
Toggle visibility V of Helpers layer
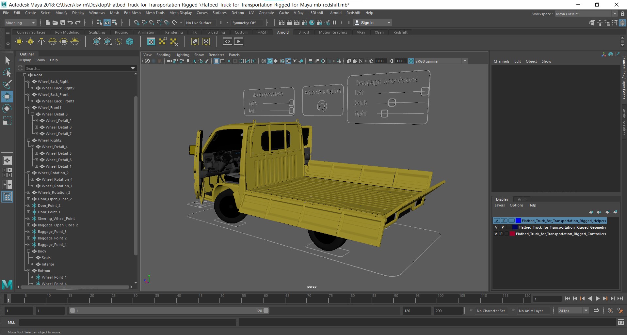[497, 221]
